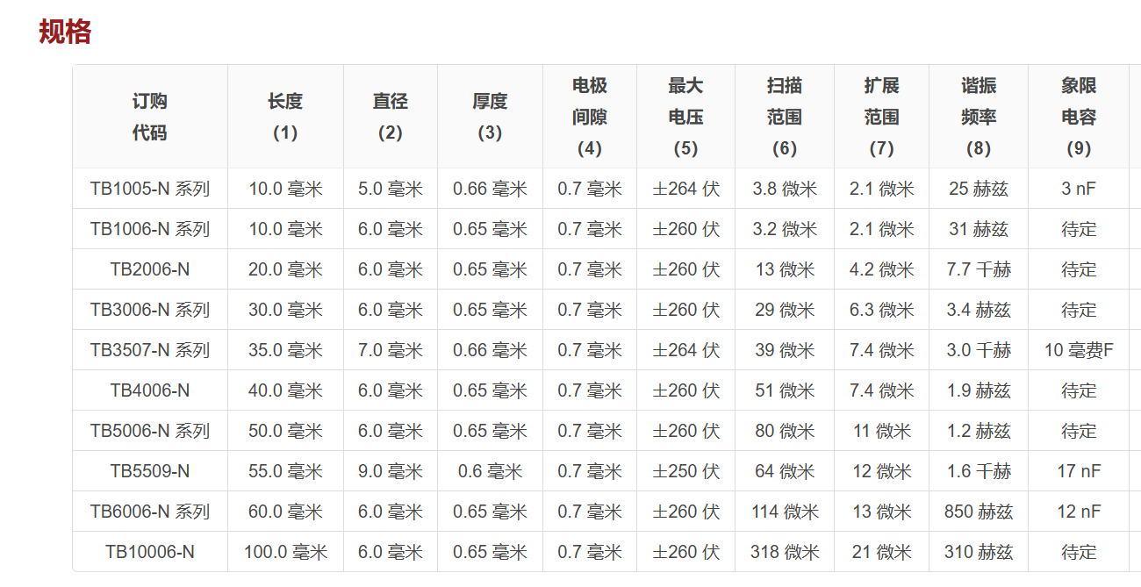Click the 规格 section heading
1141x587 pixels.
coord(65,32)
